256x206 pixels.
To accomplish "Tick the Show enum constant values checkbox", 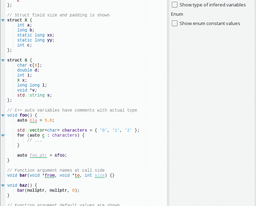I will click(175, 23).
